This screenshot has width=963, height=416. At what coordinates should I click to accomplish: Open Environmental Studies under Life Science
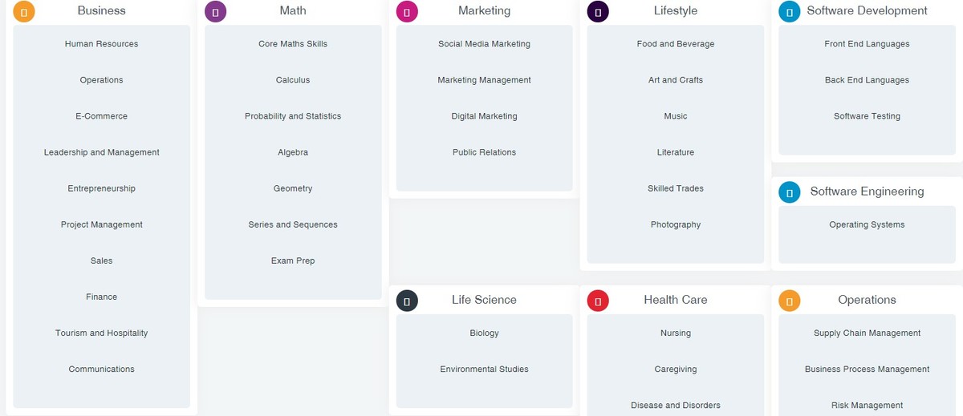(484, 370)
